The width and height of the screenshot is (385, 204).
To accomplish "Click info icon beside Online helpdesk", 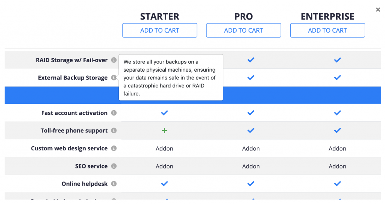I will (114, 184).
